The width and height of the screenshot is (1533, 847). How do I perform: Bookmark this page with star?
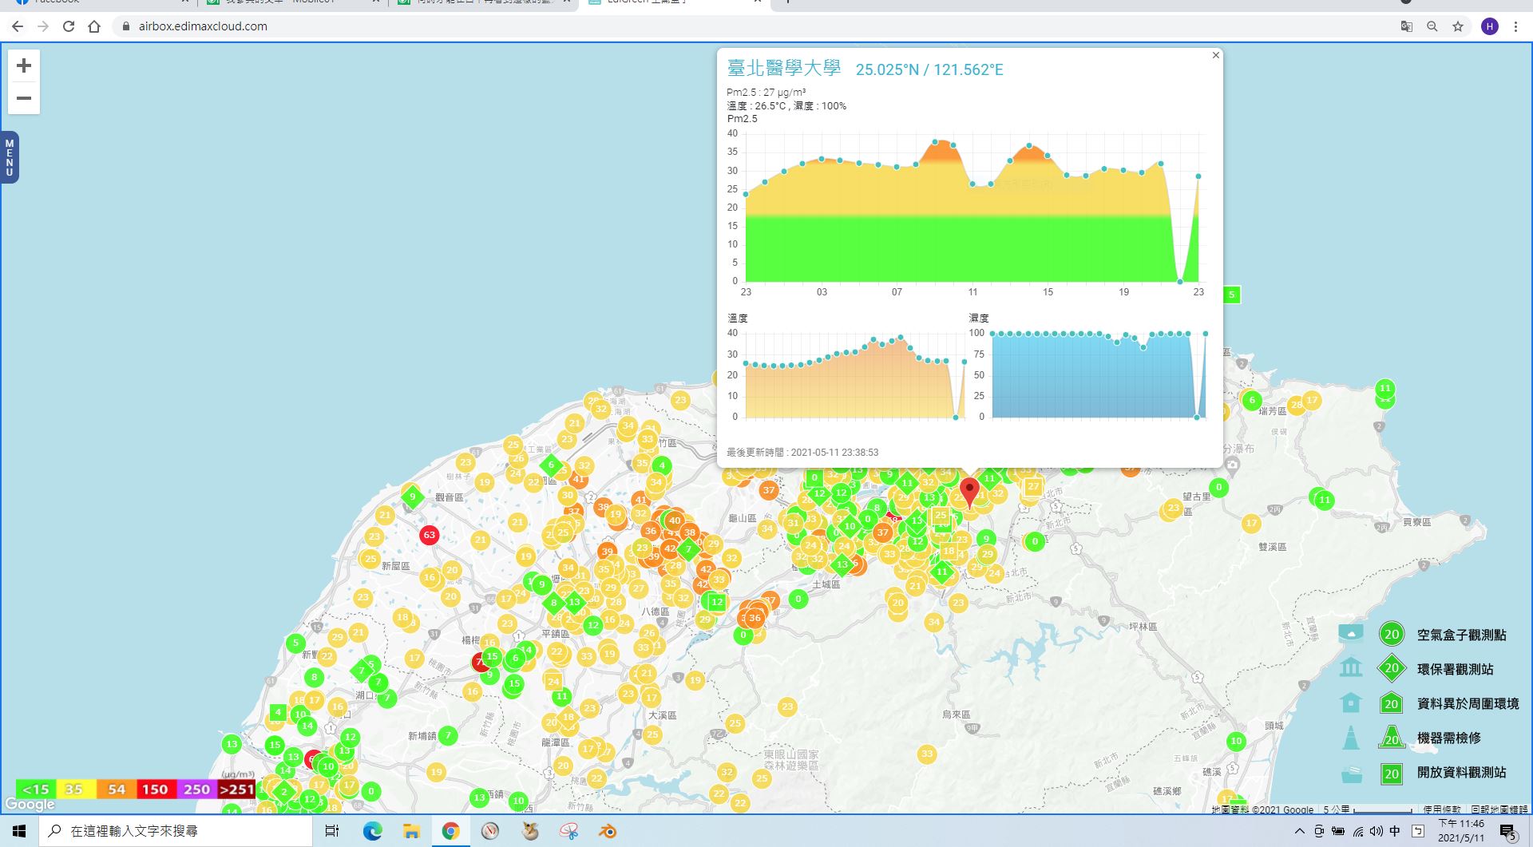tap(1458, 26)
